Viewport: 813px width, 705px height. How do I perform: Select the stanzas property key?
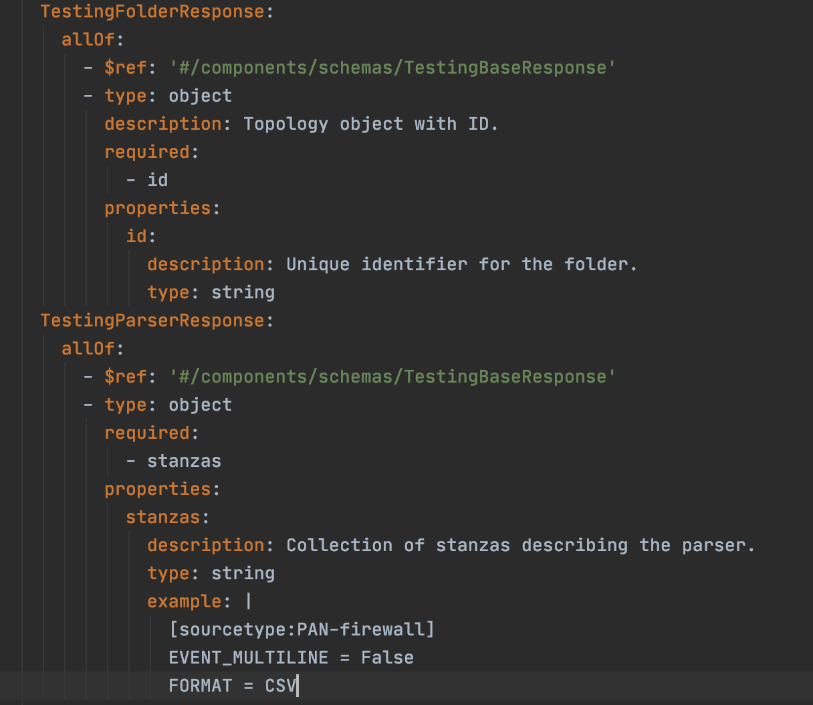[162, 516]
